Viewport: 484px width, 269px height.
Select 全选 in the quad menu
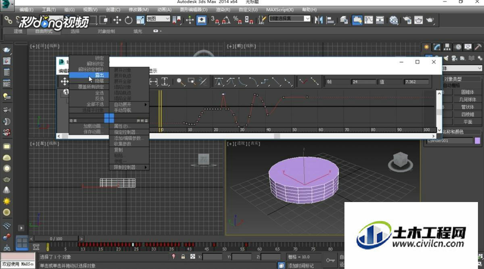pyautogui.click(x=89, y=93)
